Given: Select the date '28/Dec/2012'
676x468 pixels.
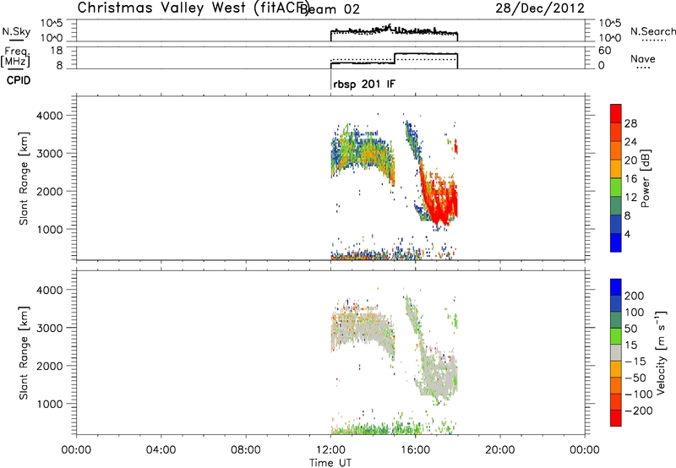Looking at the screenshot, I should coord(540,8).
